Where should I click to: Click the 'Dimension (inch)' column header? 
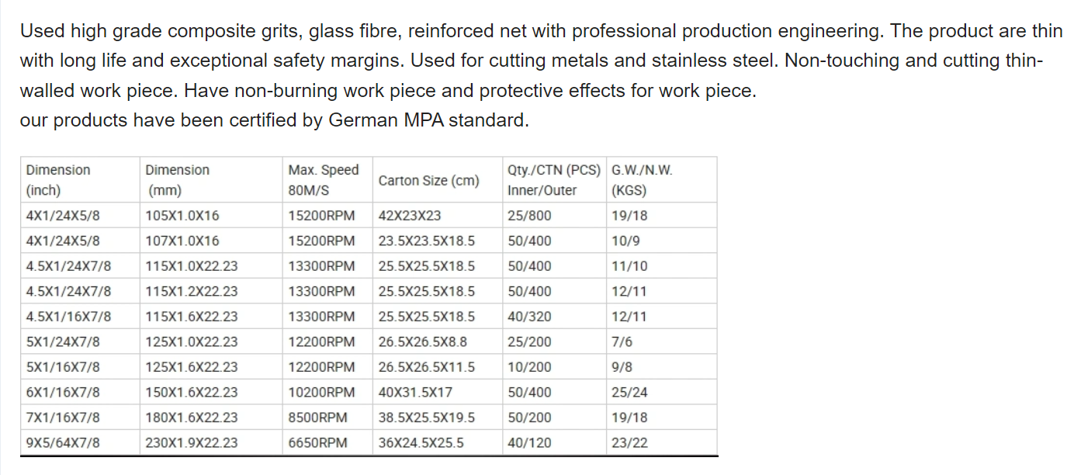point(80,180)
